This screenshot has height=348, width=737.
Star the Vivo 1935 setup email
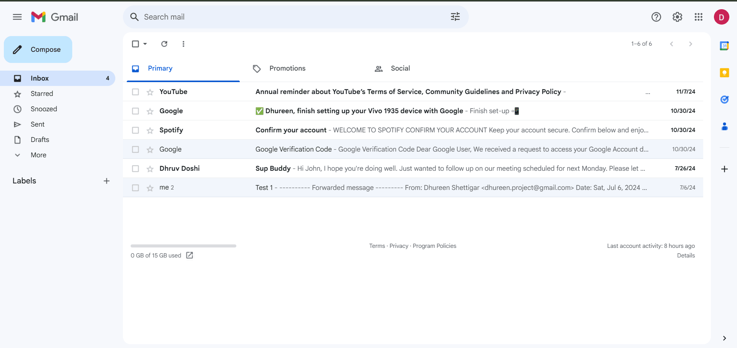(150, 111)
